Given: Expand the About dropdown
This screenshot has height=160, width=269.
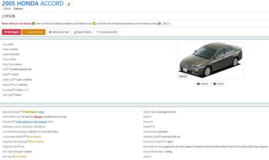Looking at the screenshot, I should [x=167, y=24].
